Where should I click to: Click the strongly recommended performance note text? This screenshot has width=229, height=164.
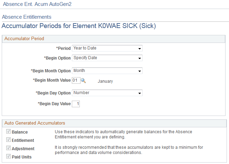[x=129, y=150]
